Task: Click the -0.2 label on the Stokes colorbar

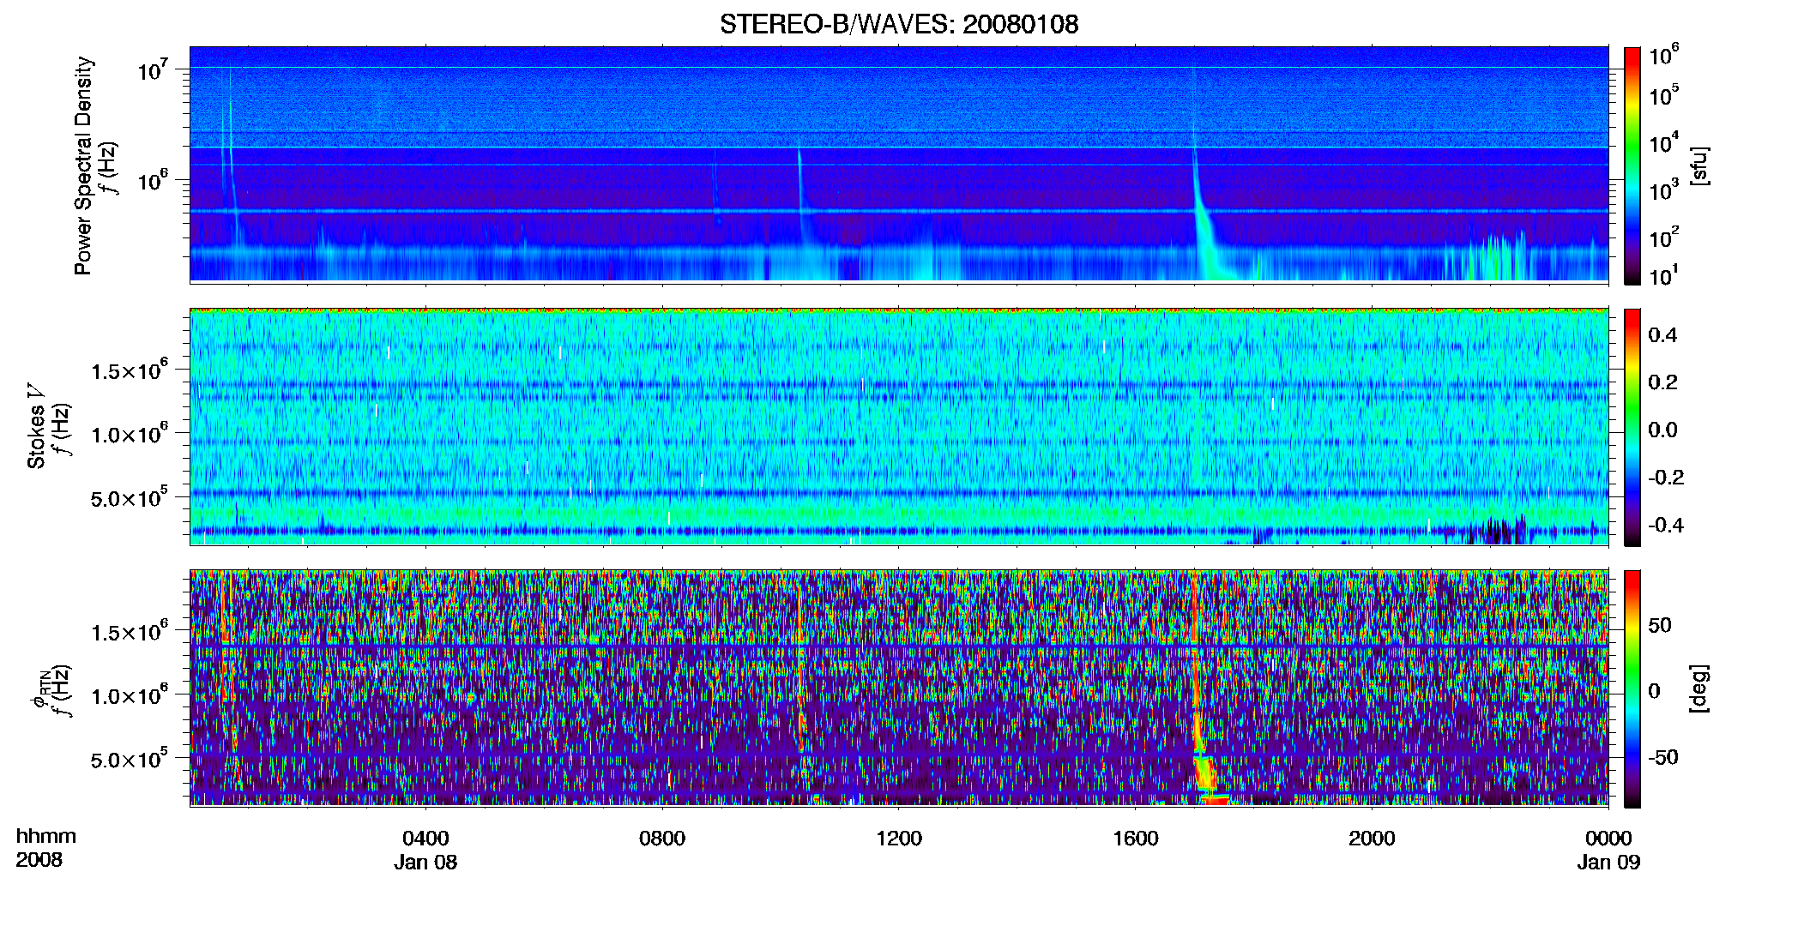Action: (1666, 478)
